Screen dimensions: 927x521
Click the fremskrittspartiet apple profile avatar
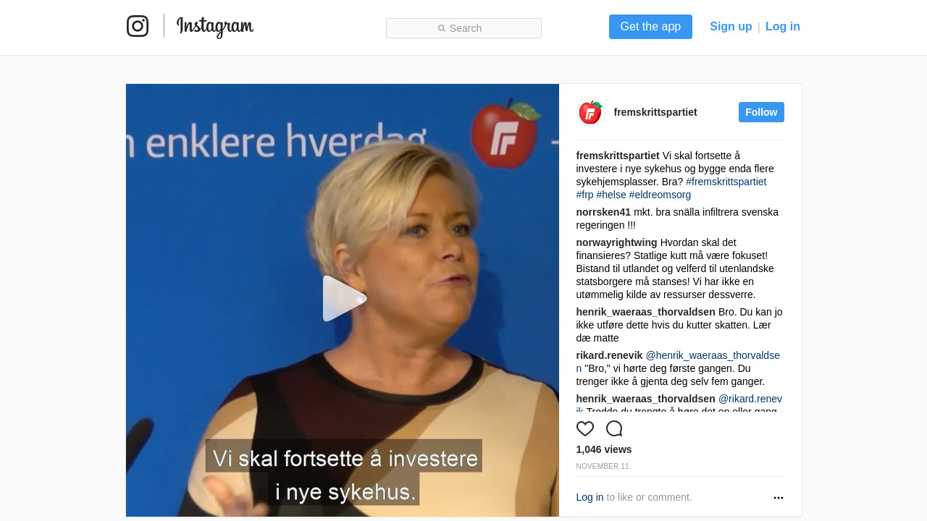[x=590, y=112]
